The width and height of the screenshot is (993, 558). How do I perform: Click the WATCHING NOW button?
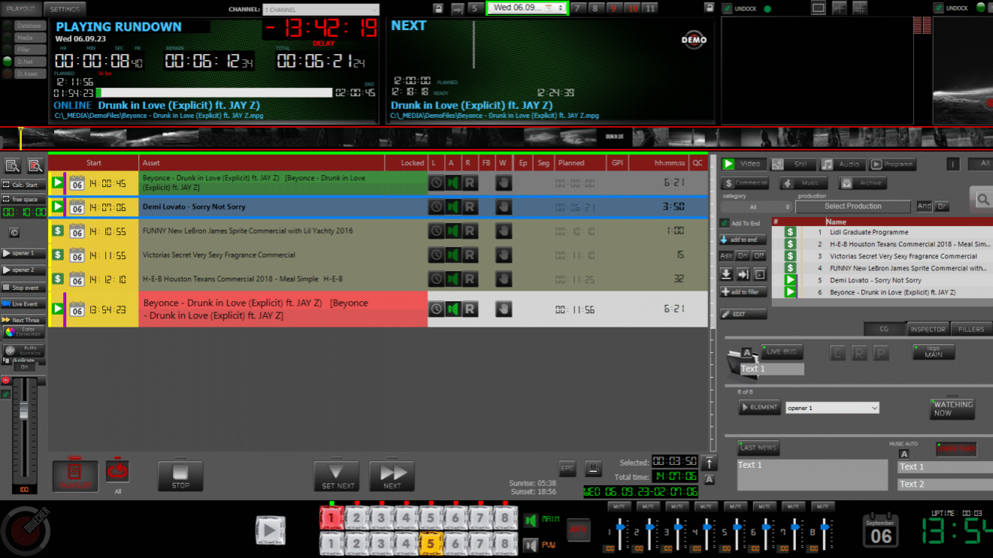pos(952,409)
